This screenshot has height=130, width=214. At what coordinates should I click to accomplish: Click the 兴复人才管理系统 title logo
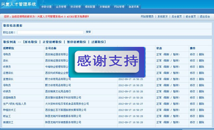coord(18,4)
